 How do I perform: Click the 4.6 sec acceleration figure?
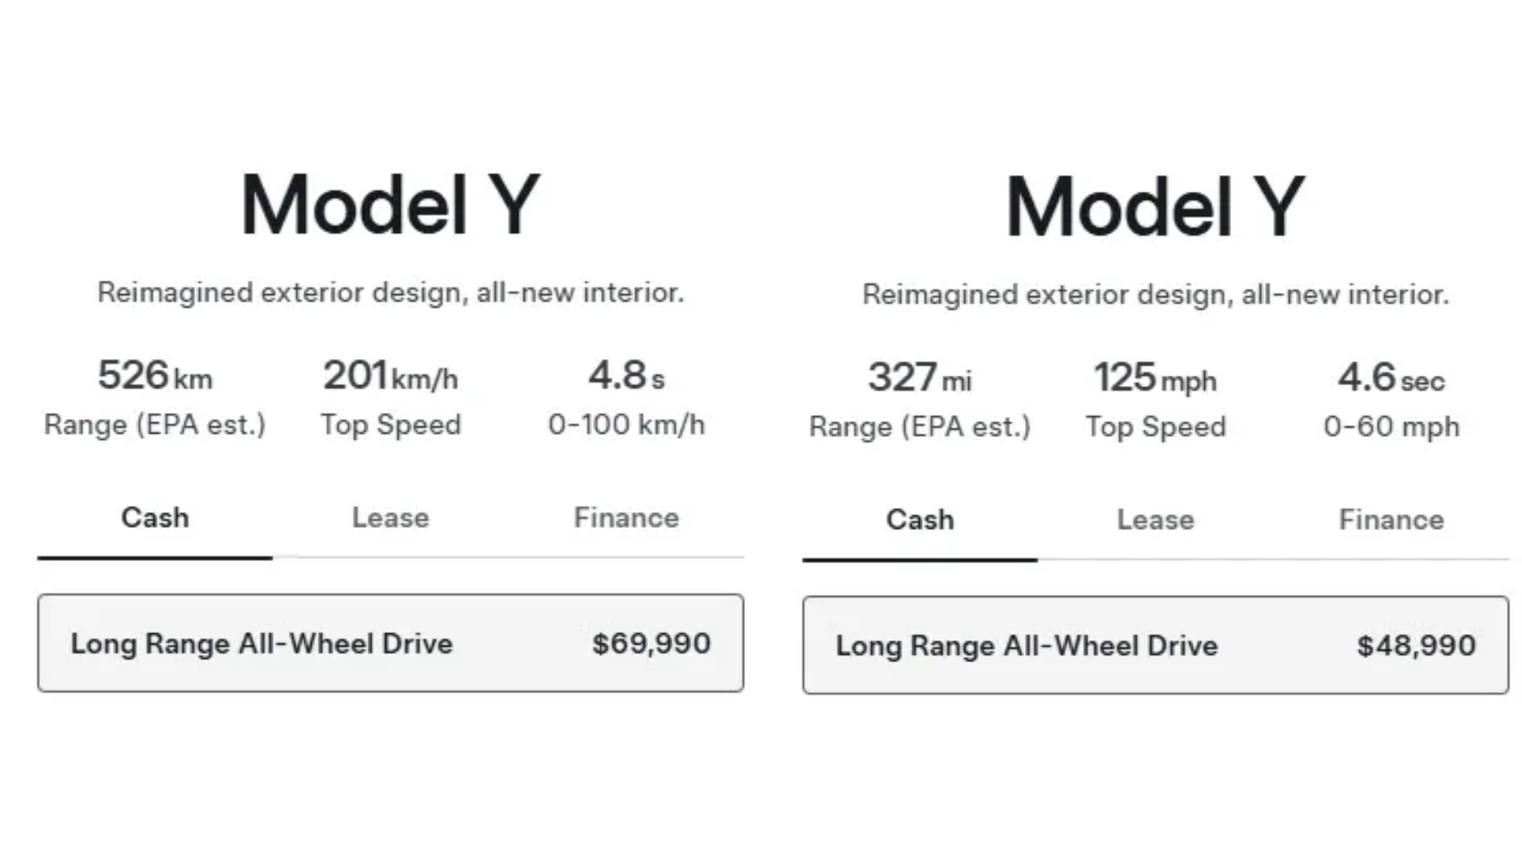[1391, 378]
